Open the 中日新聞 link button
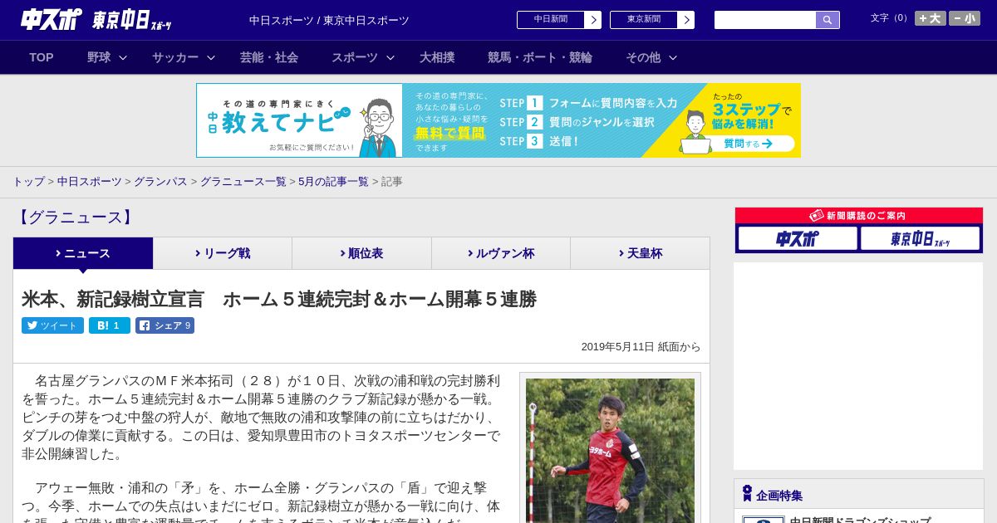The width and height of the screenshot is (997, 523). (x=550, y=20)
